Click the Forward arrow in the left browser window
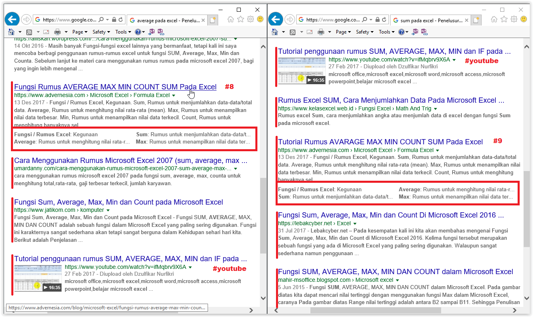 point(26,19)
